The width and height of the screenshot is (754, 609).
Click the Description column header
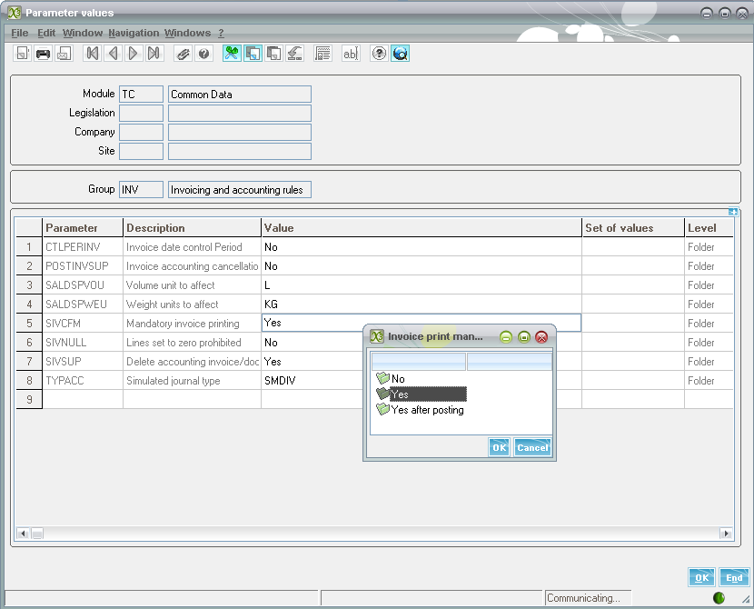(192, 227)
